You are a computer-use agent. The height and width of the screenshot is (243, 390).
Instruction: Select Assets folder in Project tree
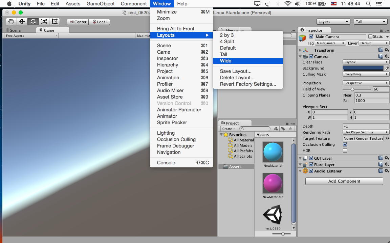235,167
